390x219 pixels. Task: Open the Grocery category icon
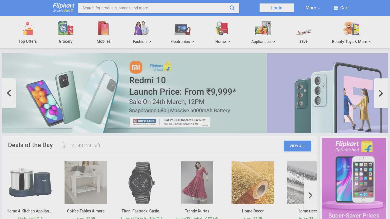(66, 28)
